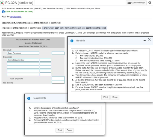Screen dimensions: 153x137
Task: Click the Sales Revenue account field
Action: [x=23, y=53]
